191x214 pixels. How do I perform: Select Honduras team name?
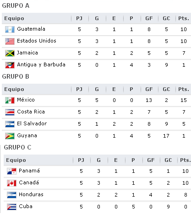coord(31,194)
